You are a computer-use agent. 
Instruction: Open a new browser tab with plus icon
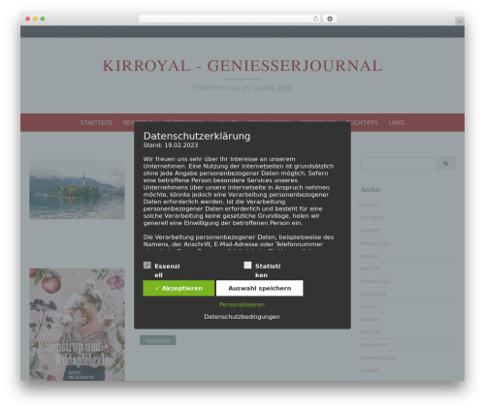(460, 21)
